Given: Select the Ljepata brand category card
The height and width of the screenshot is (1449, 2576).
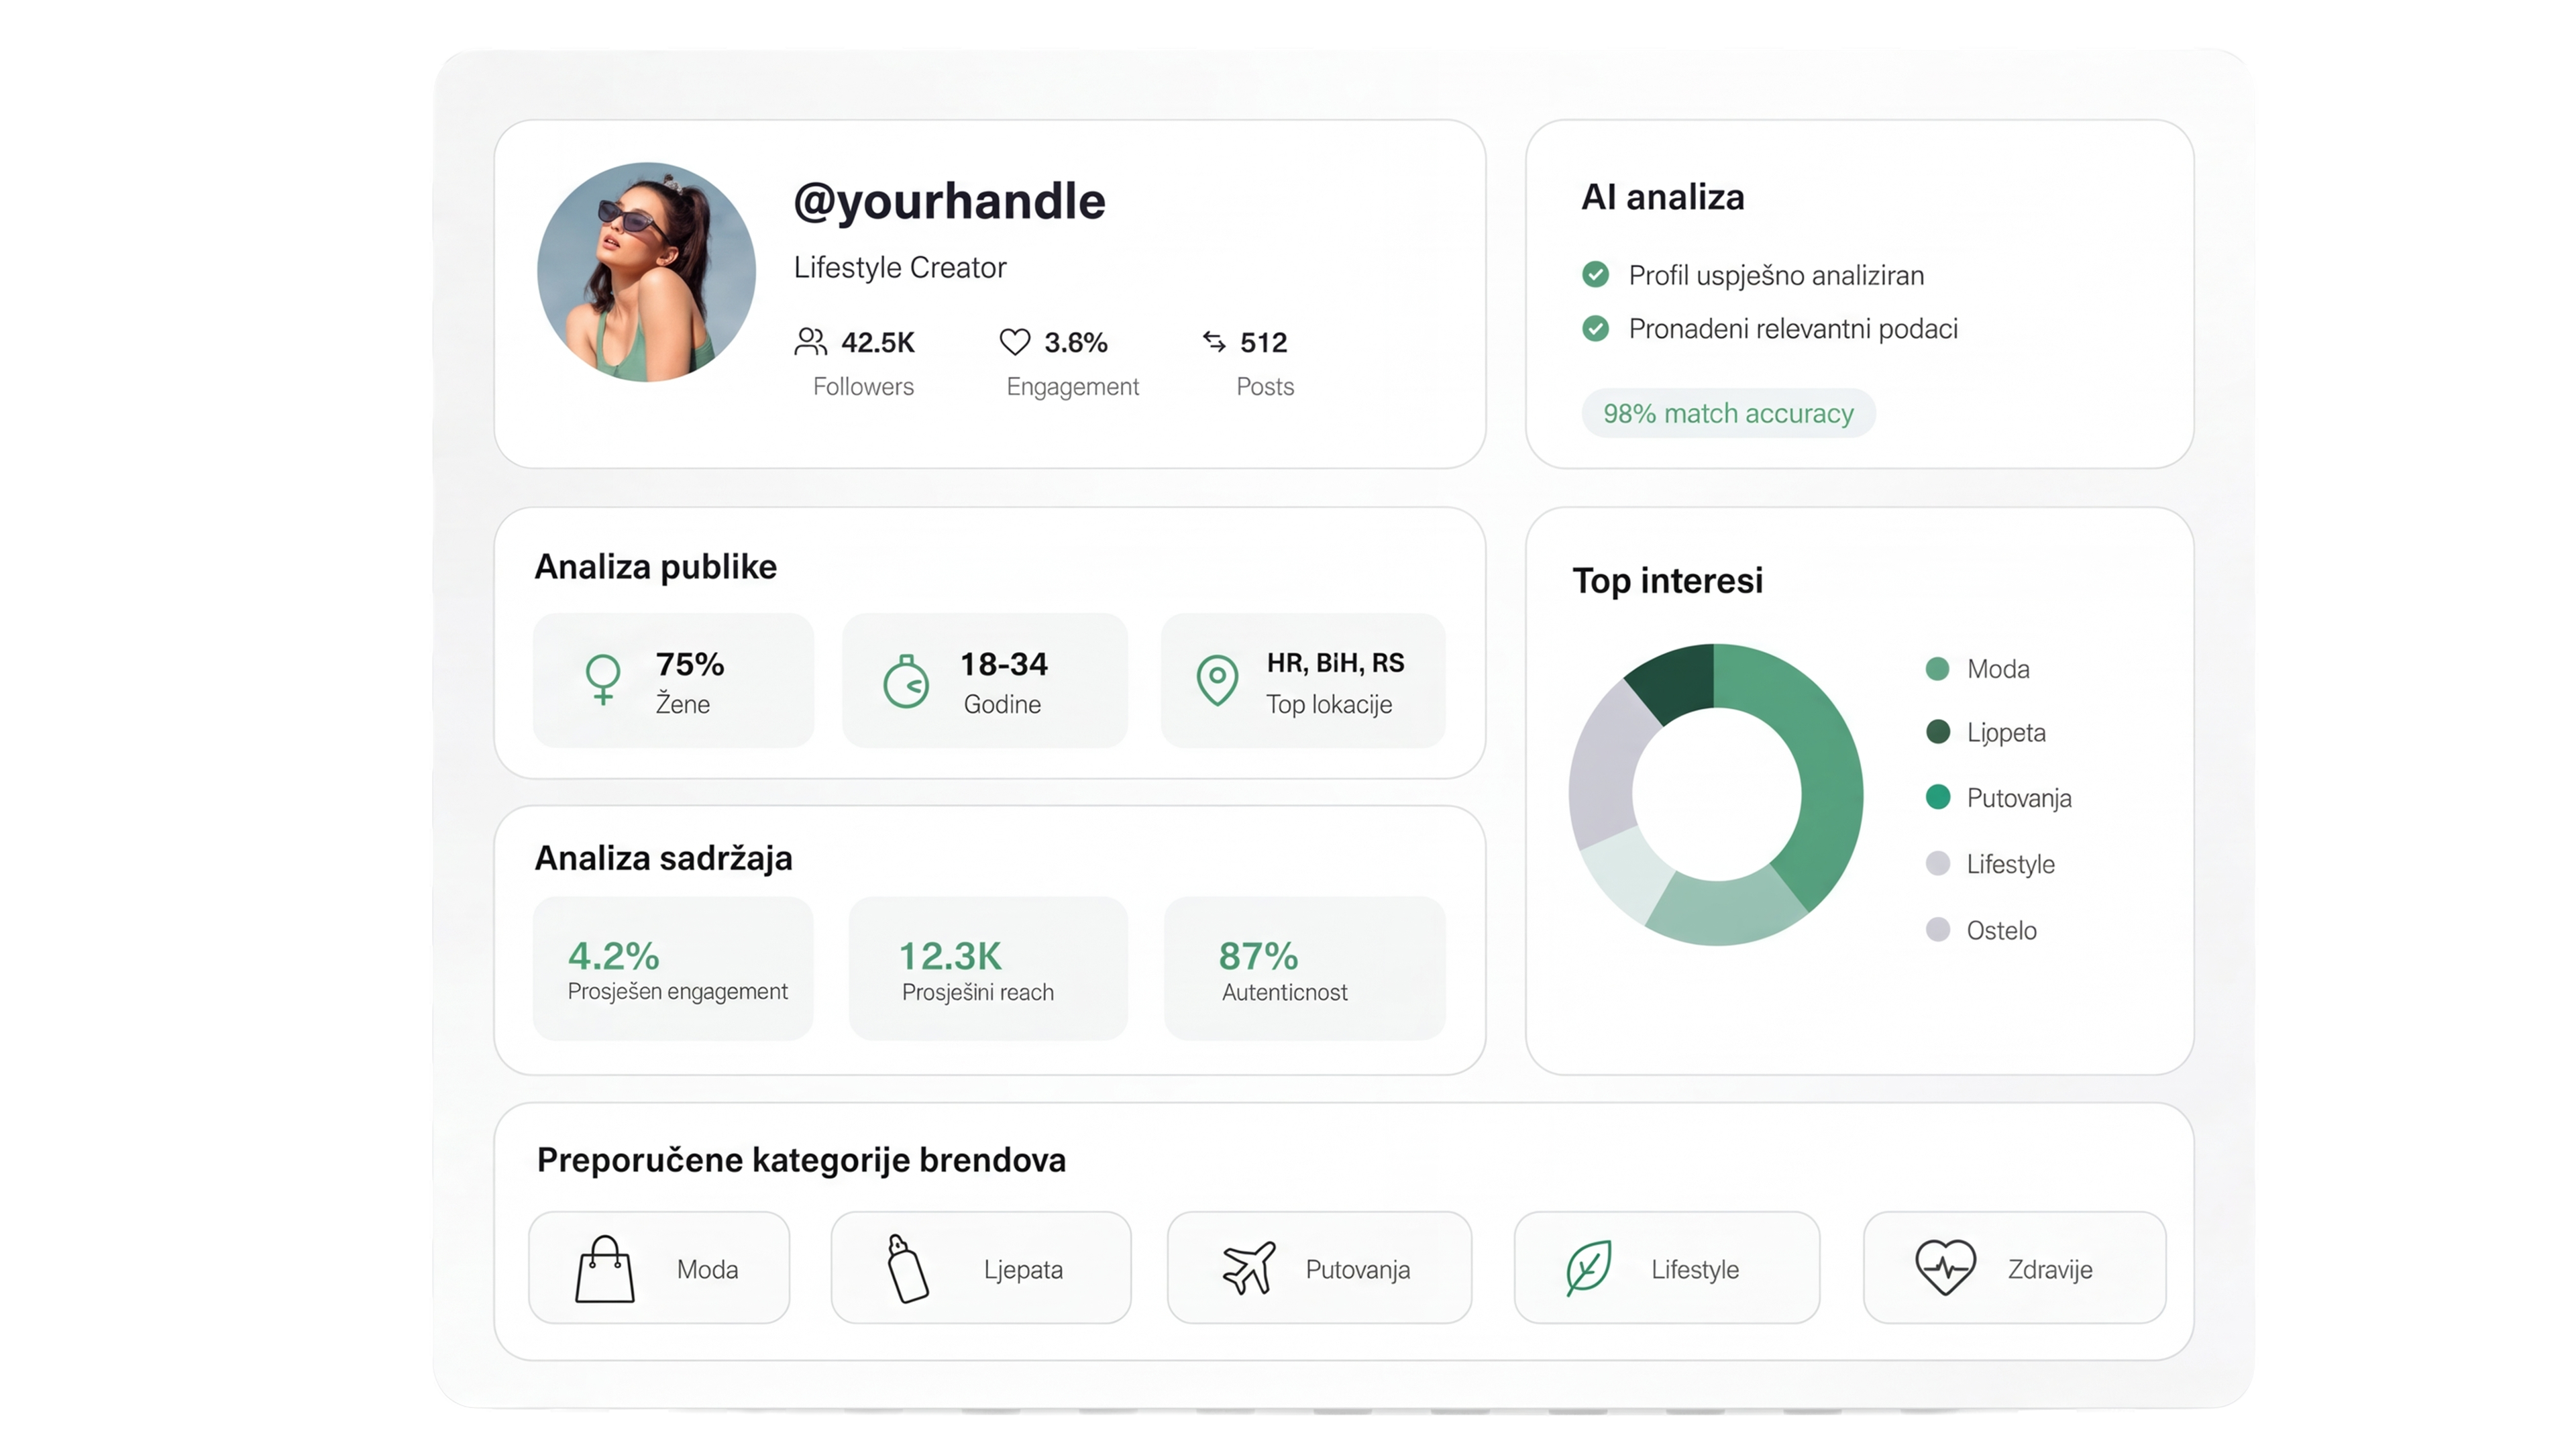Looking at the screenshot, I should [981, 1268].
